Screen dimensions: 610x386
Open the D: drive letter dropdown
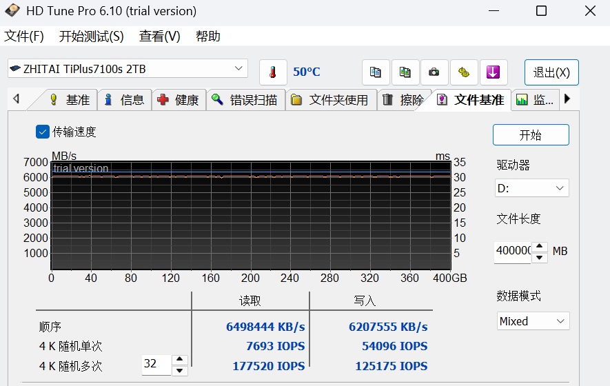point(531,188)
